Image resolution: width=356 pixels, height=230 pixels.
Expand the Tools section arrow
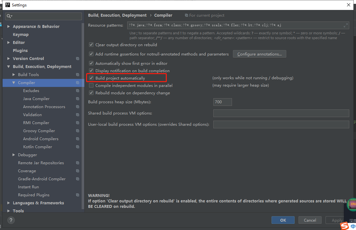point(8,211)
